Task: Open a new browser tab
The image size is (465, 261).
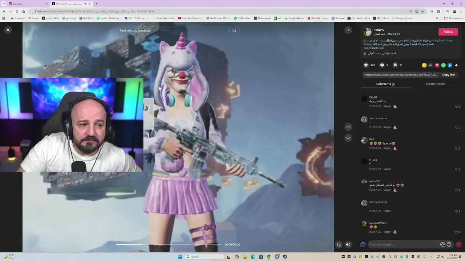Action: (x=96, y=4)
